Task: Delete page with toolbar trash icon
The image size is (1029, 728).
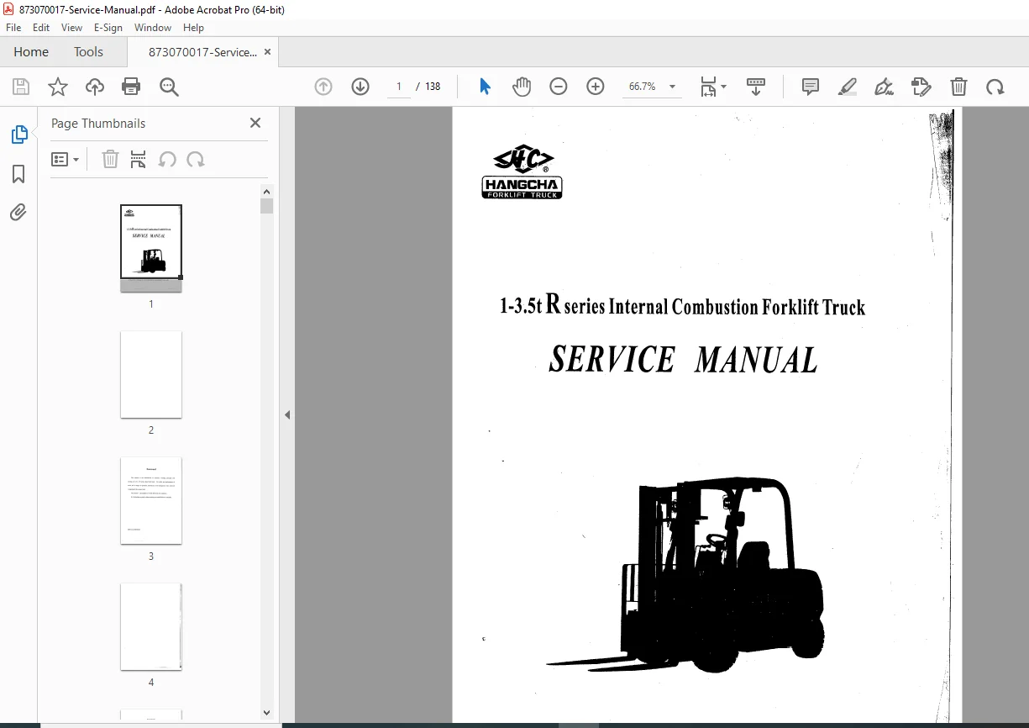Action: click(x=958, y=87)
